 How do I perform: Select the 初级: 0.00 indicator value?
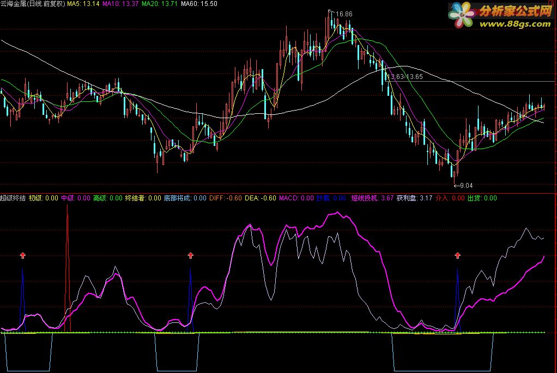pos(44,198)
